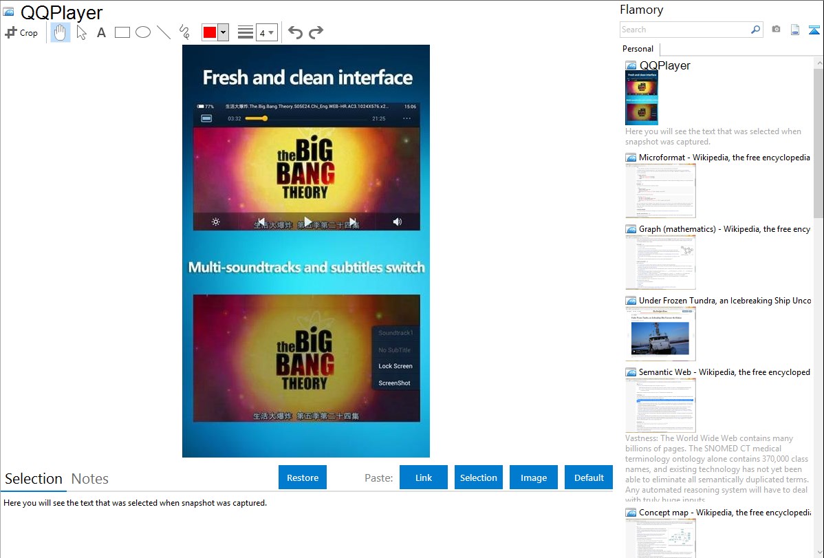
Task: Open the Semantic Web snapshot thumbnail
Action: click(660, 405)
